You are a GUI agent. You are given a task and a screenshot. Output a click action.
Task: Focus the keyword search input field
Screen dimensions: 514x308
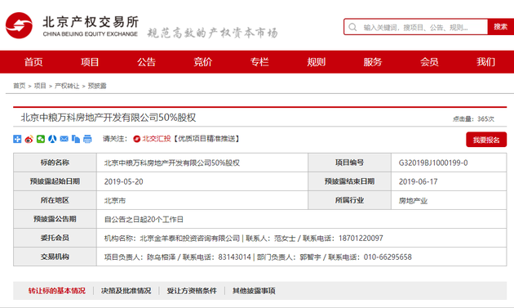click(415, 27)
